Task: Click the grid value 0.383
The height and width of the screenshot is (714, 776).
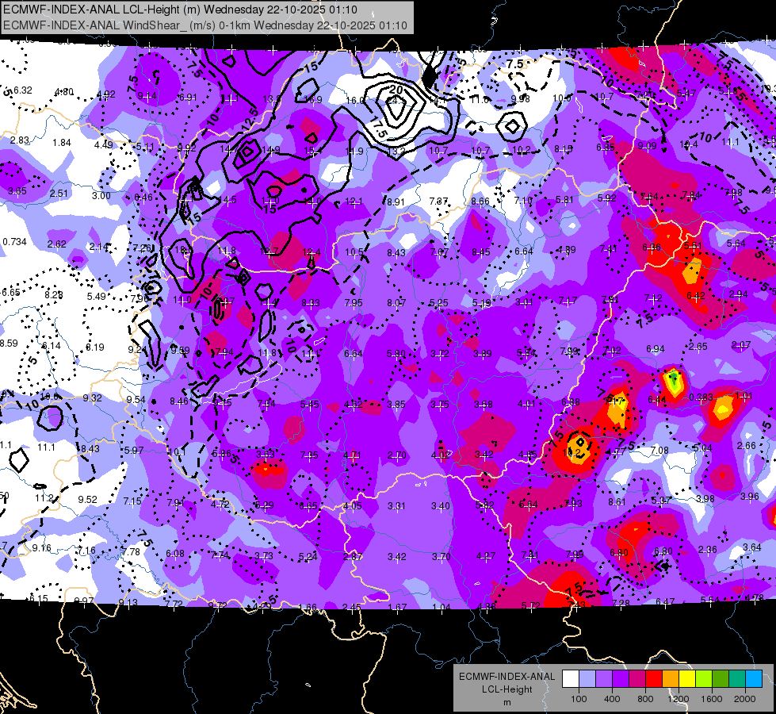Action: (701, 397)
